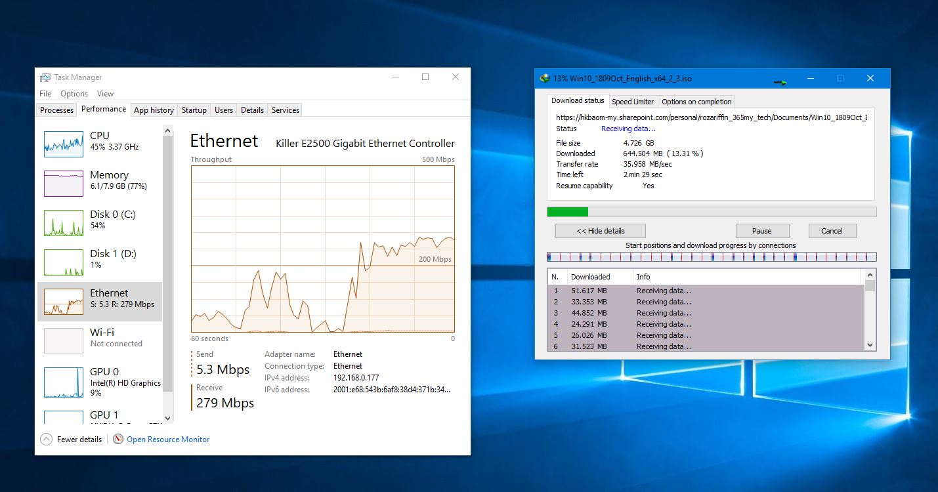
Task: Click the down arrow of the performance sidebar scrollbar
Action: [x=167, y=418]
